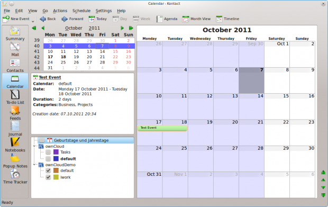Viewport: 328px width, 207px height.
Task: Open Popup Notes in sidebar
Action: (x=15, y=161)
